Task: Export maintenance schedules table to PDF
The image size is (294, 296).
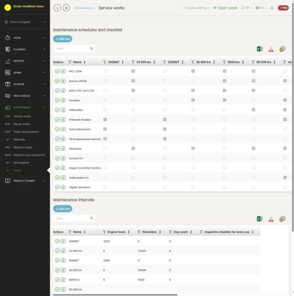Action: point(271,49)
